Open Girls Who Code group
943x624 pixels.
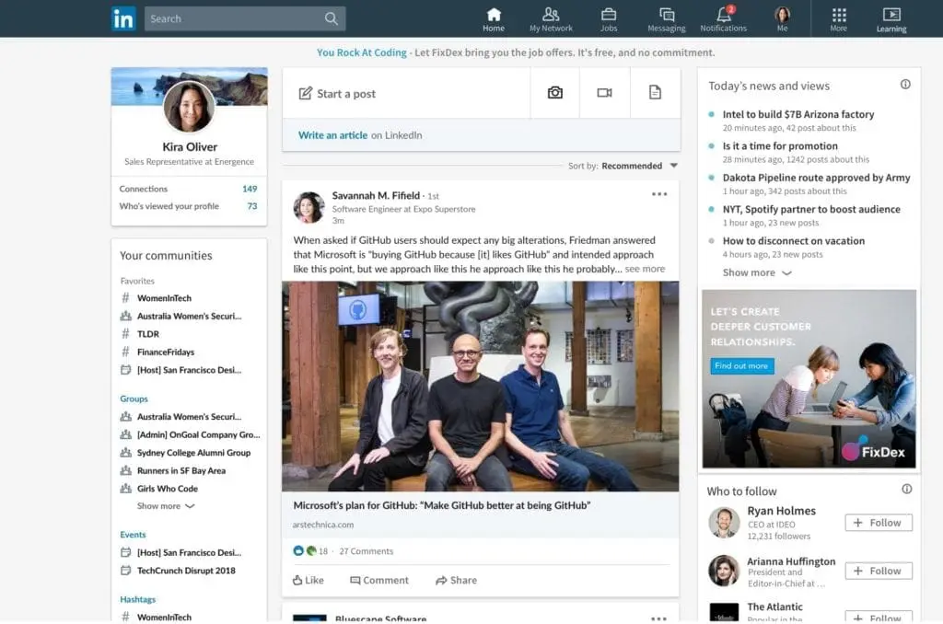168,489
